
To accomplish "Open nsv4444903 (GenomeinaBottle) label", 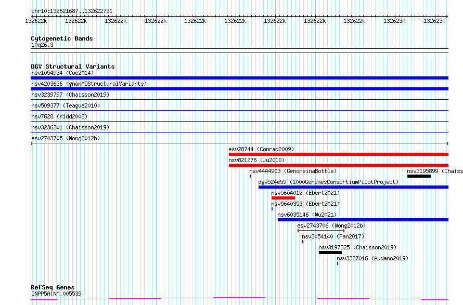I will pos(293,171).
